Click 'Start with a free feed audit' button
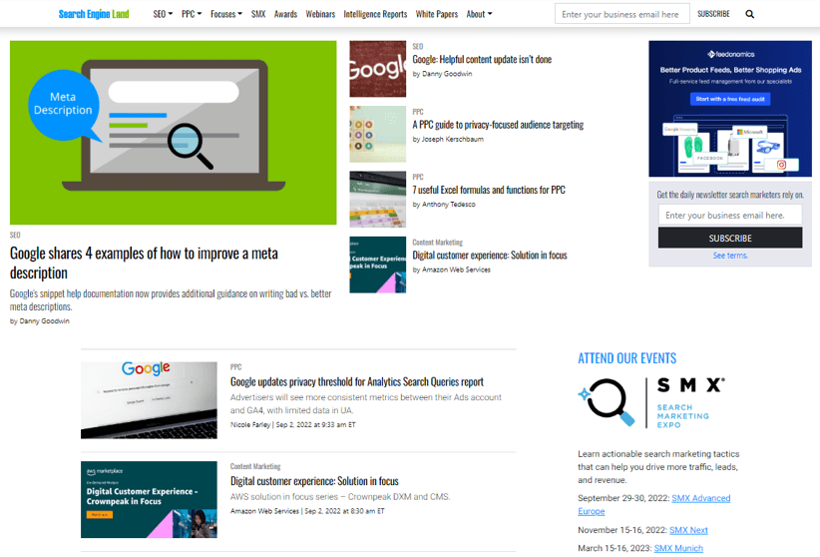Viewport: 820px width, 557px height. [x=730, y=99]
